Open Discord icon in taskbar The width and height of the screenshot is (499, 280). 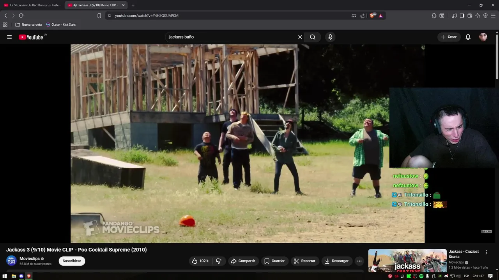[x=21, y=276]
